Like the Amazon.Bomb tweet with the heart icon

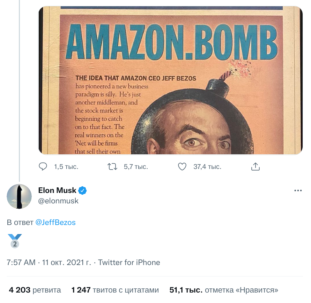(x=182, y=167)
